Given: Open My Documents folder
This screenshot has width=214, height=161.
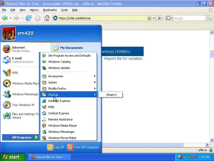Looking at the screenshot, I should click(x=68, y=48).
